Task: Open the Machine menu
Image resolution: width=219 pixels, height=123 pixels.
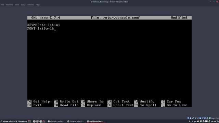Action: point(10,5)
